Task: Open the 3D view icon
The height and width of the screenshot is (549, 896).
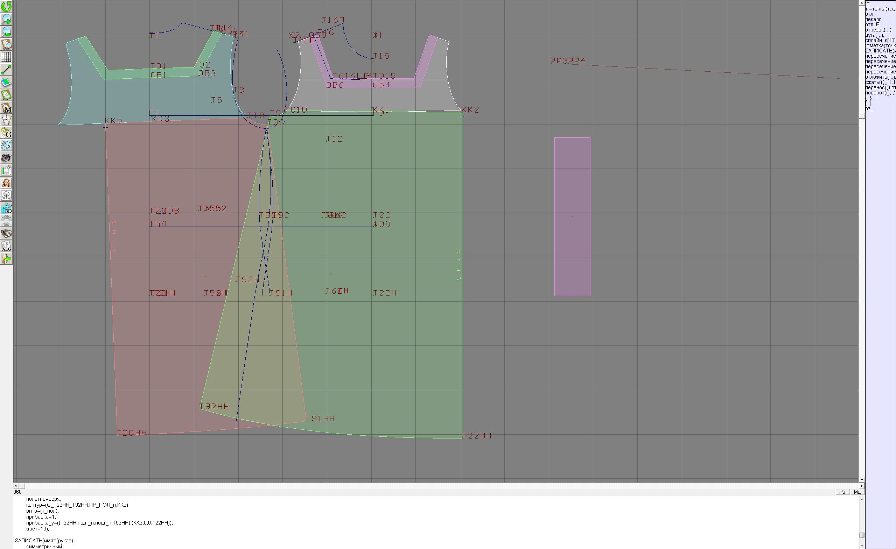Action: pyautogui.click(x=7, y=208)
